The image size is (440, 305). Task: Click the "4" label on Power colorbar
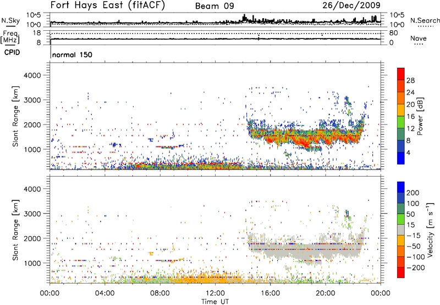409,153
